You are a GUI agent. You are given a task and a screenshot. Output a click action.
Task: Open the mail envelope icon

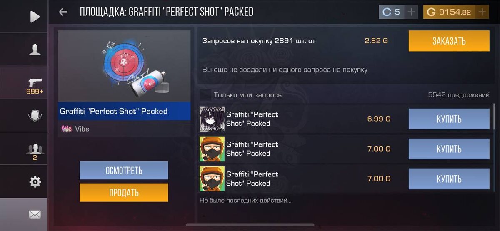coord(35,214)
